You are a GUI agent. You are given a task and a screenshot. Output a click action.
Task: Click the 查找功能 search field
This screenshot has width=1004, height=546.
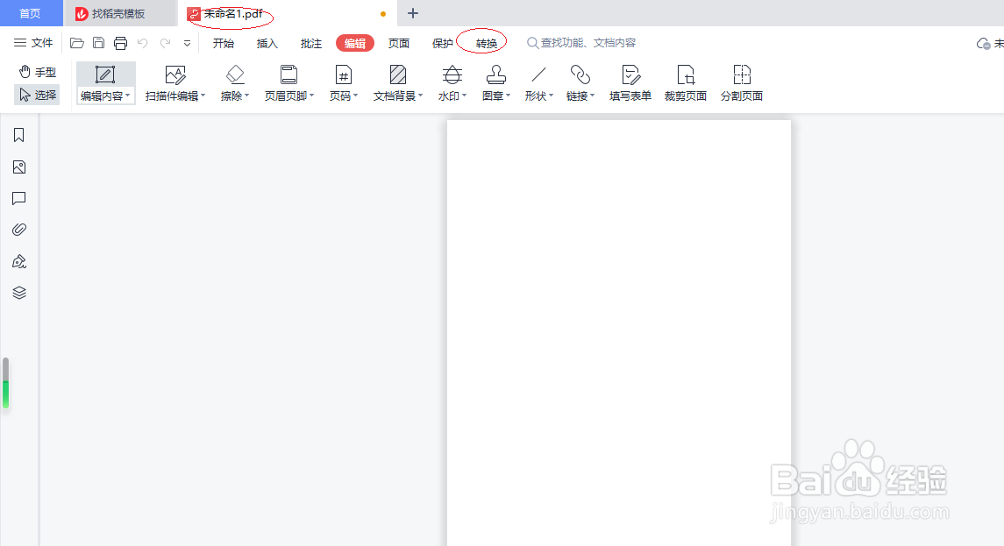tap(581, 43)
